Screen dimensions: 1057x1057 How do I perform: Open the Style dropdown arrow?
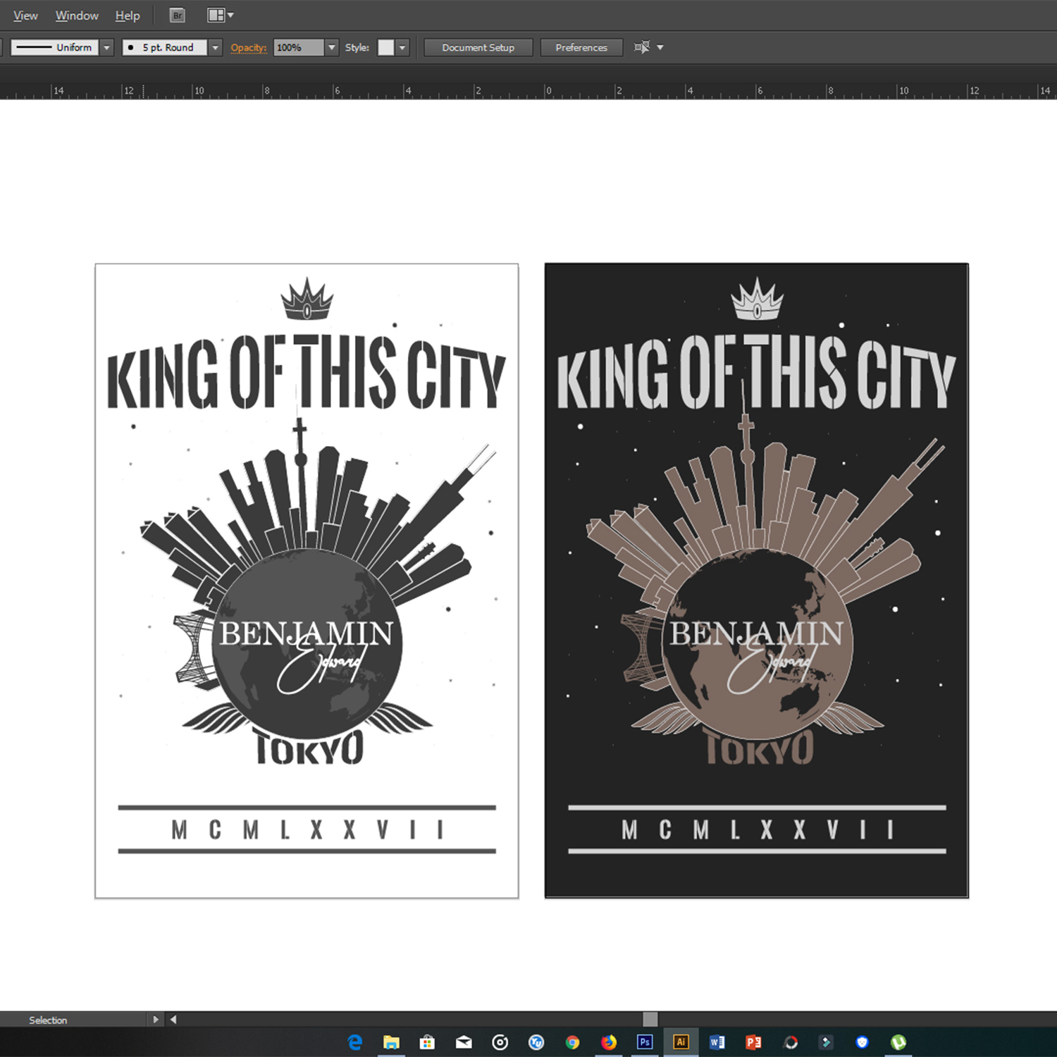(x=402, y=47)
